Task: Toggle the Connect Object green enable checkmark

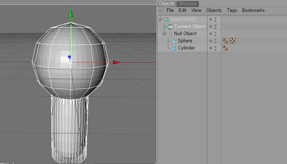Action: pos(219,26)
